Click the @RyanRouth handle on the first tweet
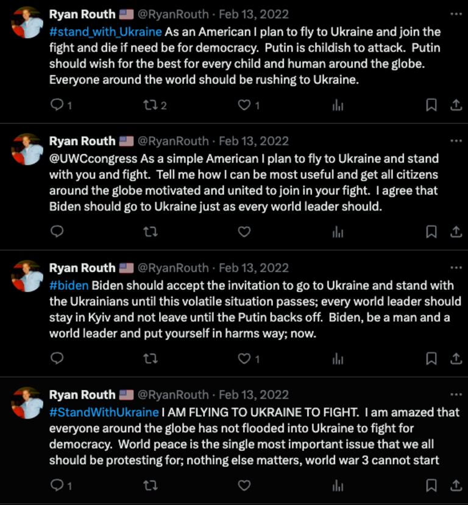Image resolution: width=468 pixels, height=505 pixels. [x=173, y=14]
